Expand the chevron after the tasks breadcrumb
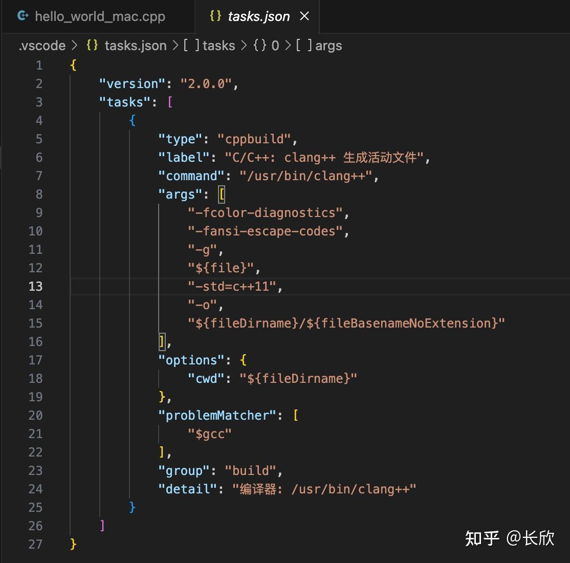The height and width of the screenshot is (563, 570). pos(244,46)
